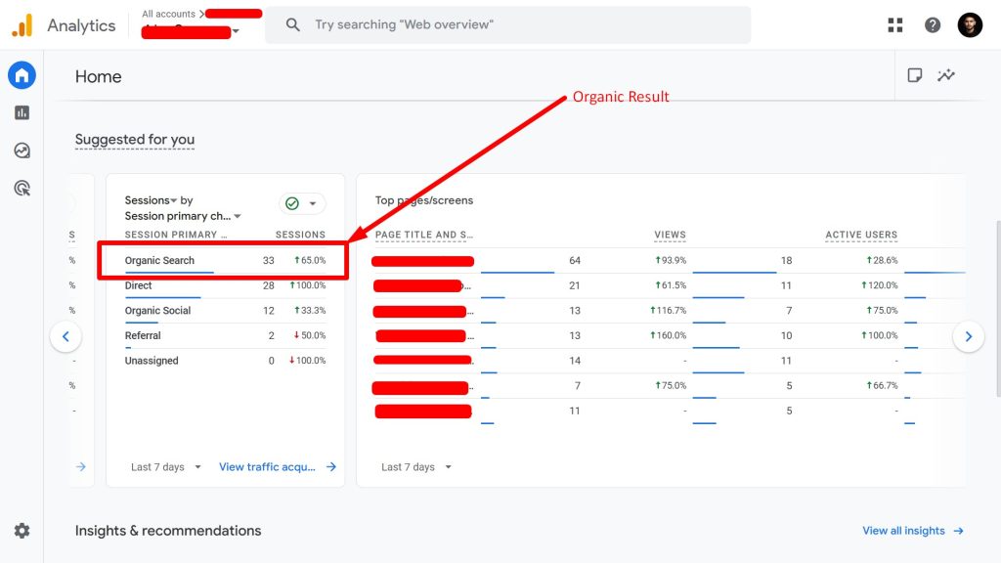
Task: Open the Advertising section icon
Action: (22, 188)
